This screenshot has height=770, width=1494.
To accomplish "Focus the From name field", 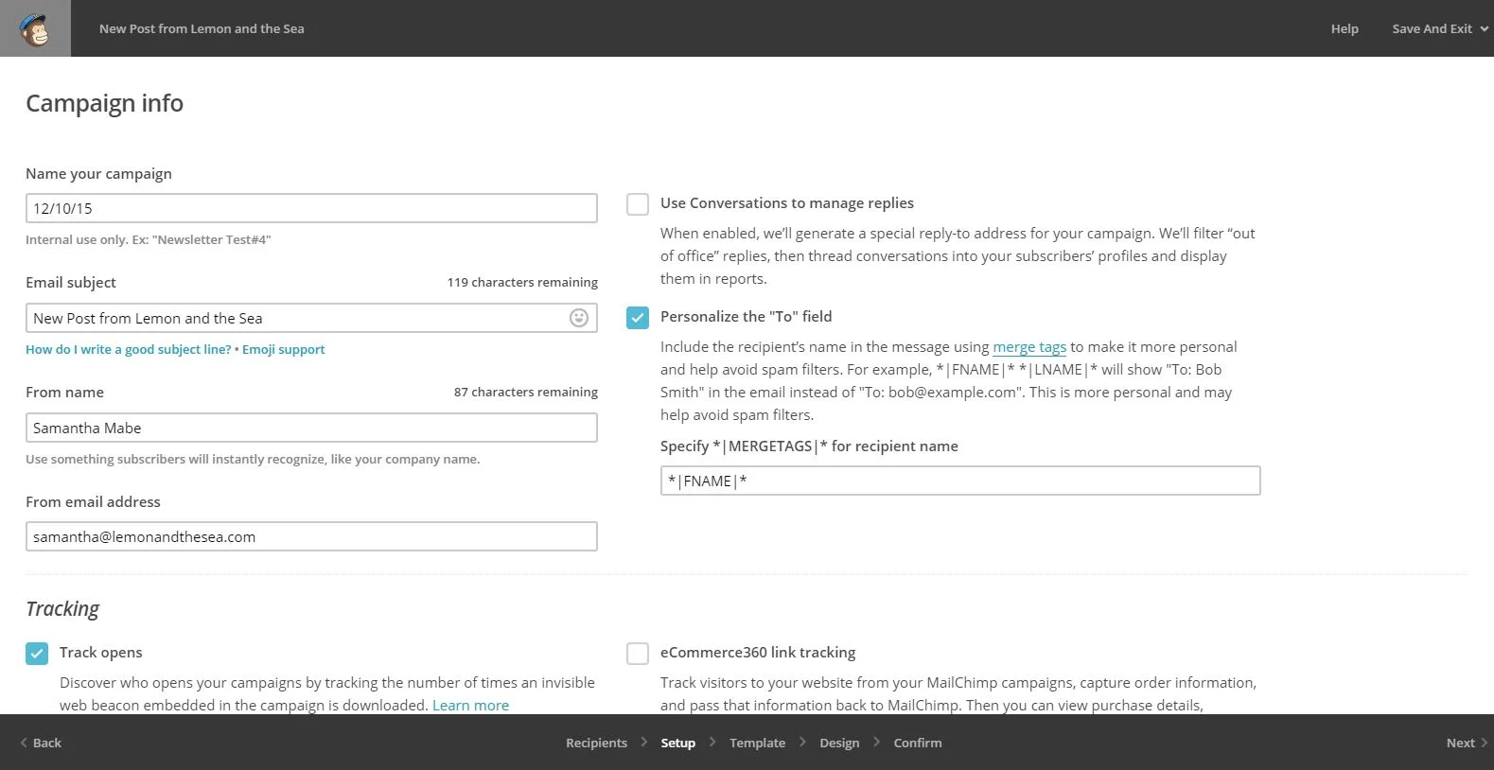I will pos(311,428).
